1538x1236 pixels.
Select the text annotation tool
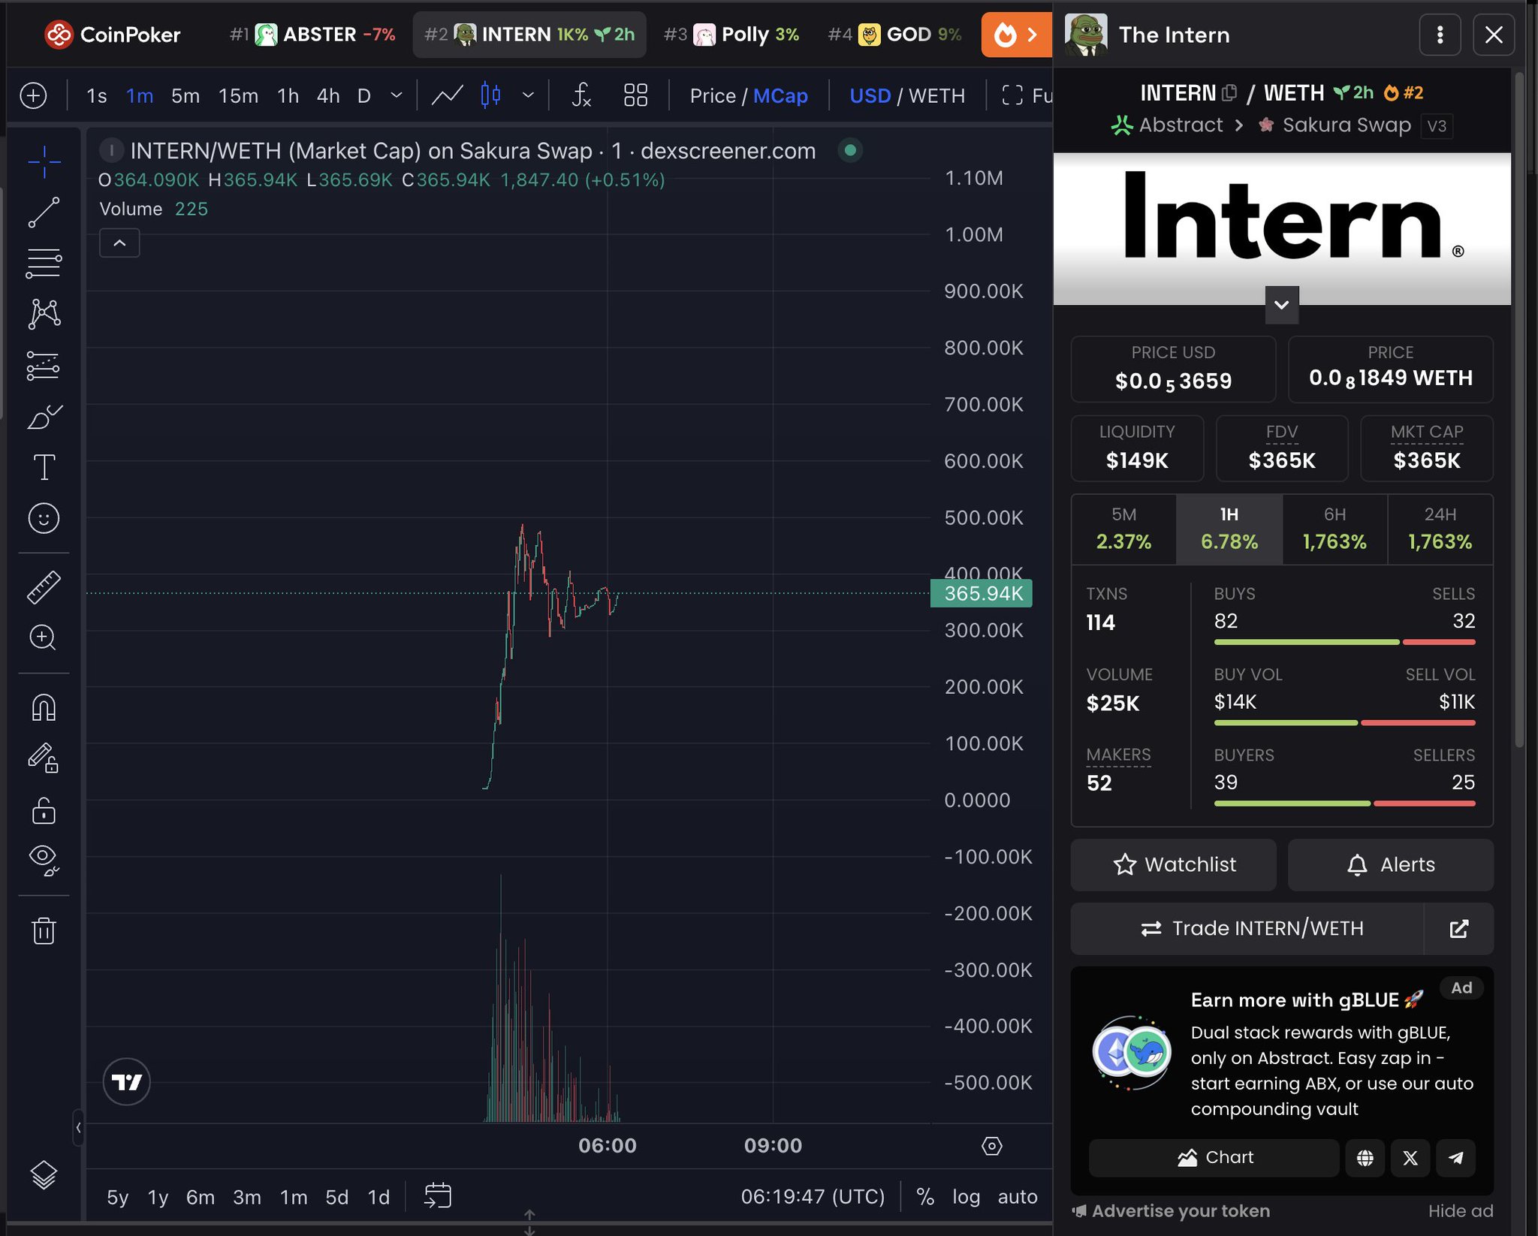pyautogui.click(x=44, y=467)
